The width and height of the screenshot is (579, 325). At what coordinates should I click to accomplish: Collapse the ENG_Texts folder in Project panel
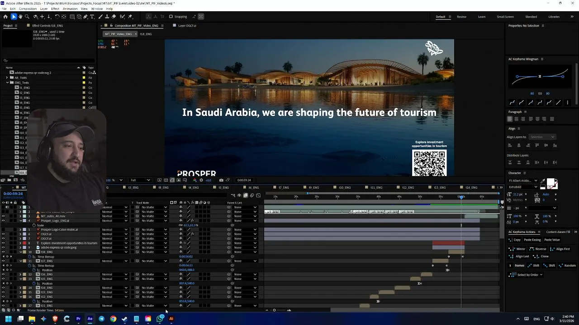tap(8, 83)
